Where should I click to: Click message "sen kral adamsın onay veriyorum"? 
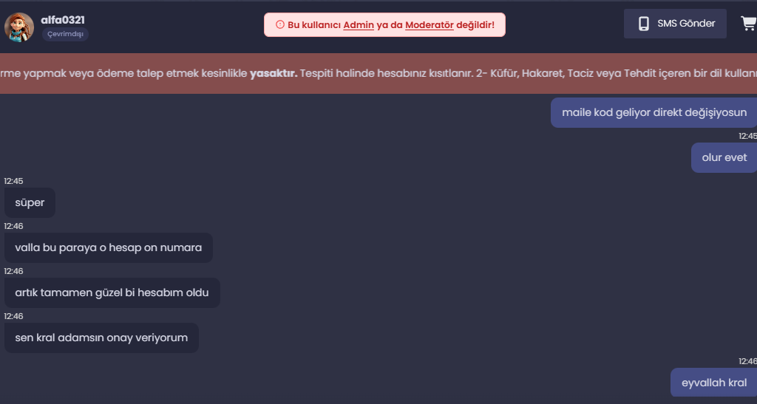point(101,338)
